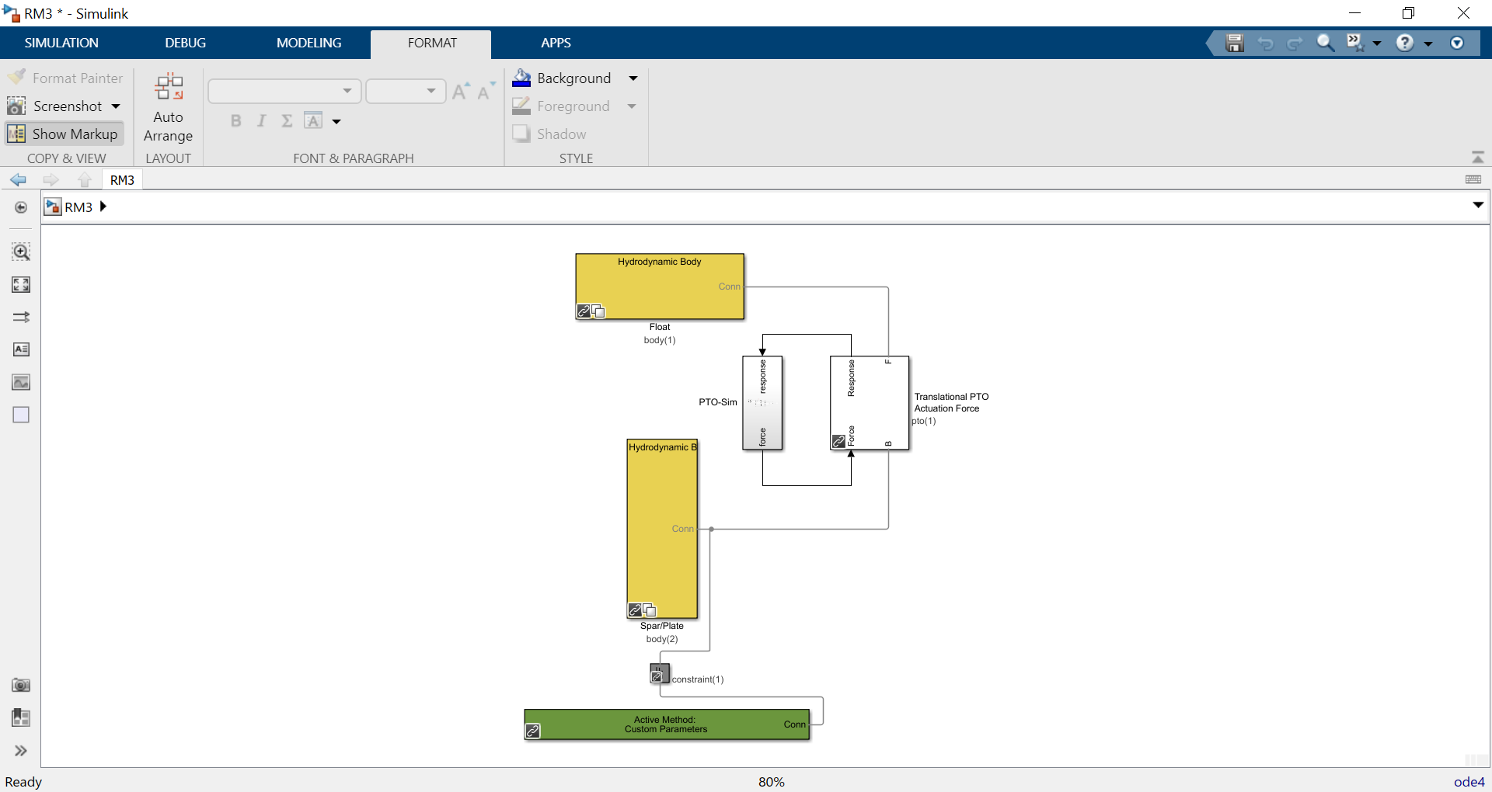Toggle the LaTeX sigma text option
The width and height of the screenshot is (1492, 792).
coord(287,120)
